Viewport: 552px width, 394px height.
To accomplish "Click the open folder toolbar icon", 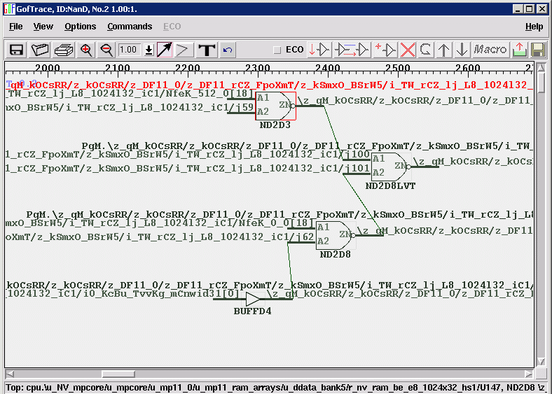I will [x=41, y=50].
